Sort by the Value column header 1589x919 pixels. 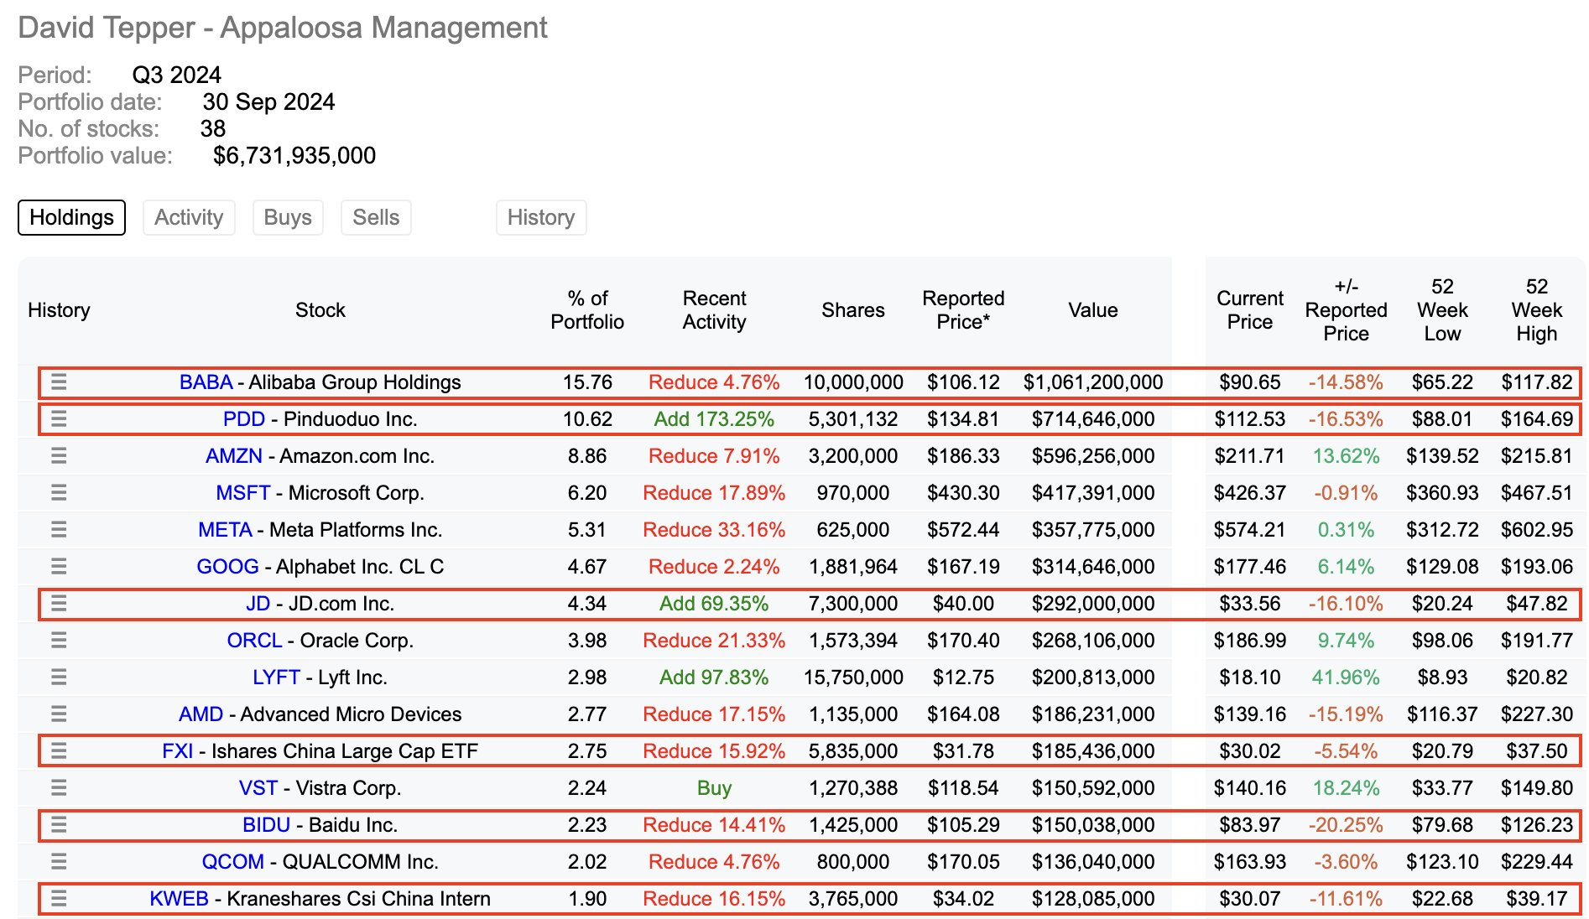pyautogui.click(x=1093, y=310)
